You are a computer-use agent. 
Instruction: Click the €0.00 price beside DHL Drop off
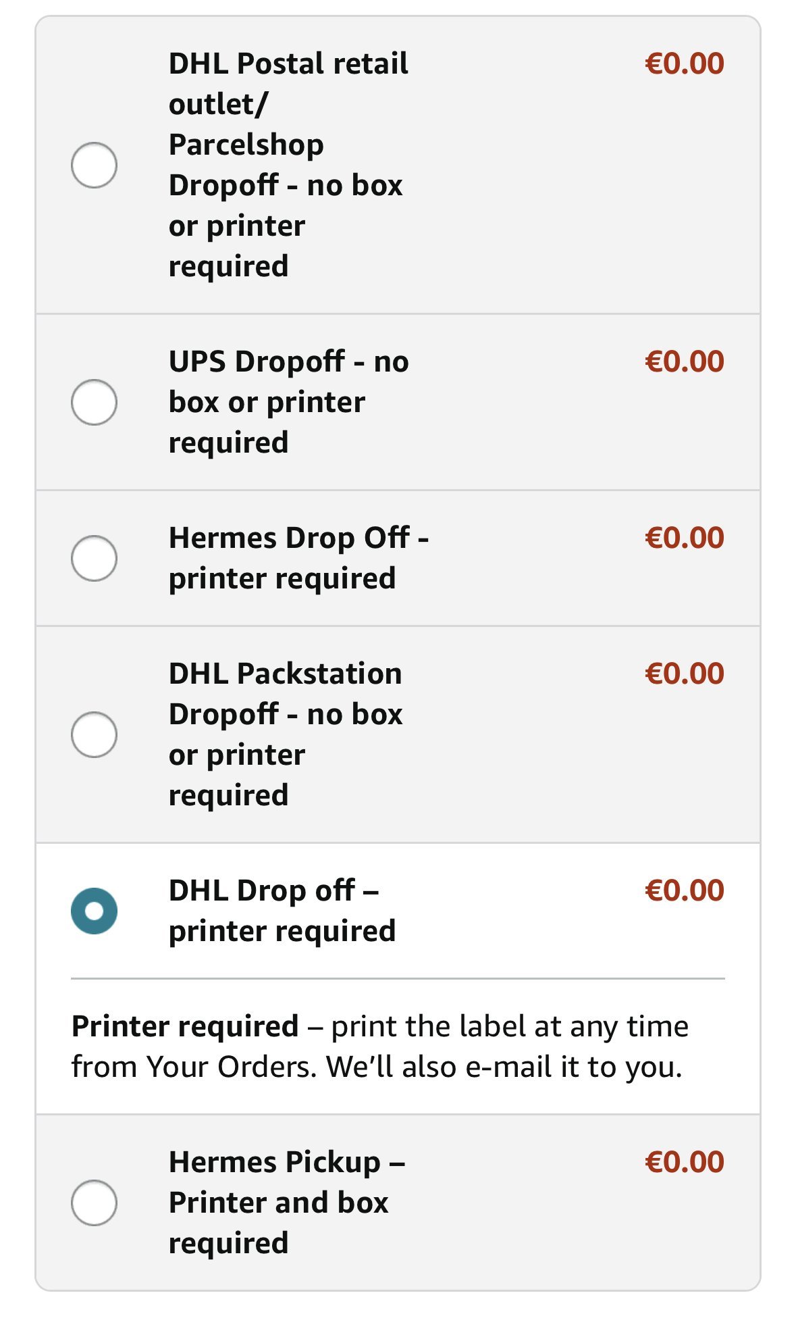click(684, 890)
